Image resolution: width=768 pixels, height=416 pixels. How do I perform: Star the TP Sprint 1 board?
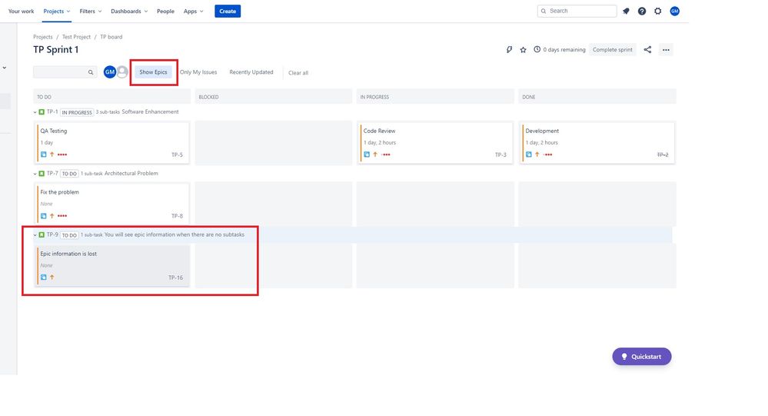[x=523, y=49]
